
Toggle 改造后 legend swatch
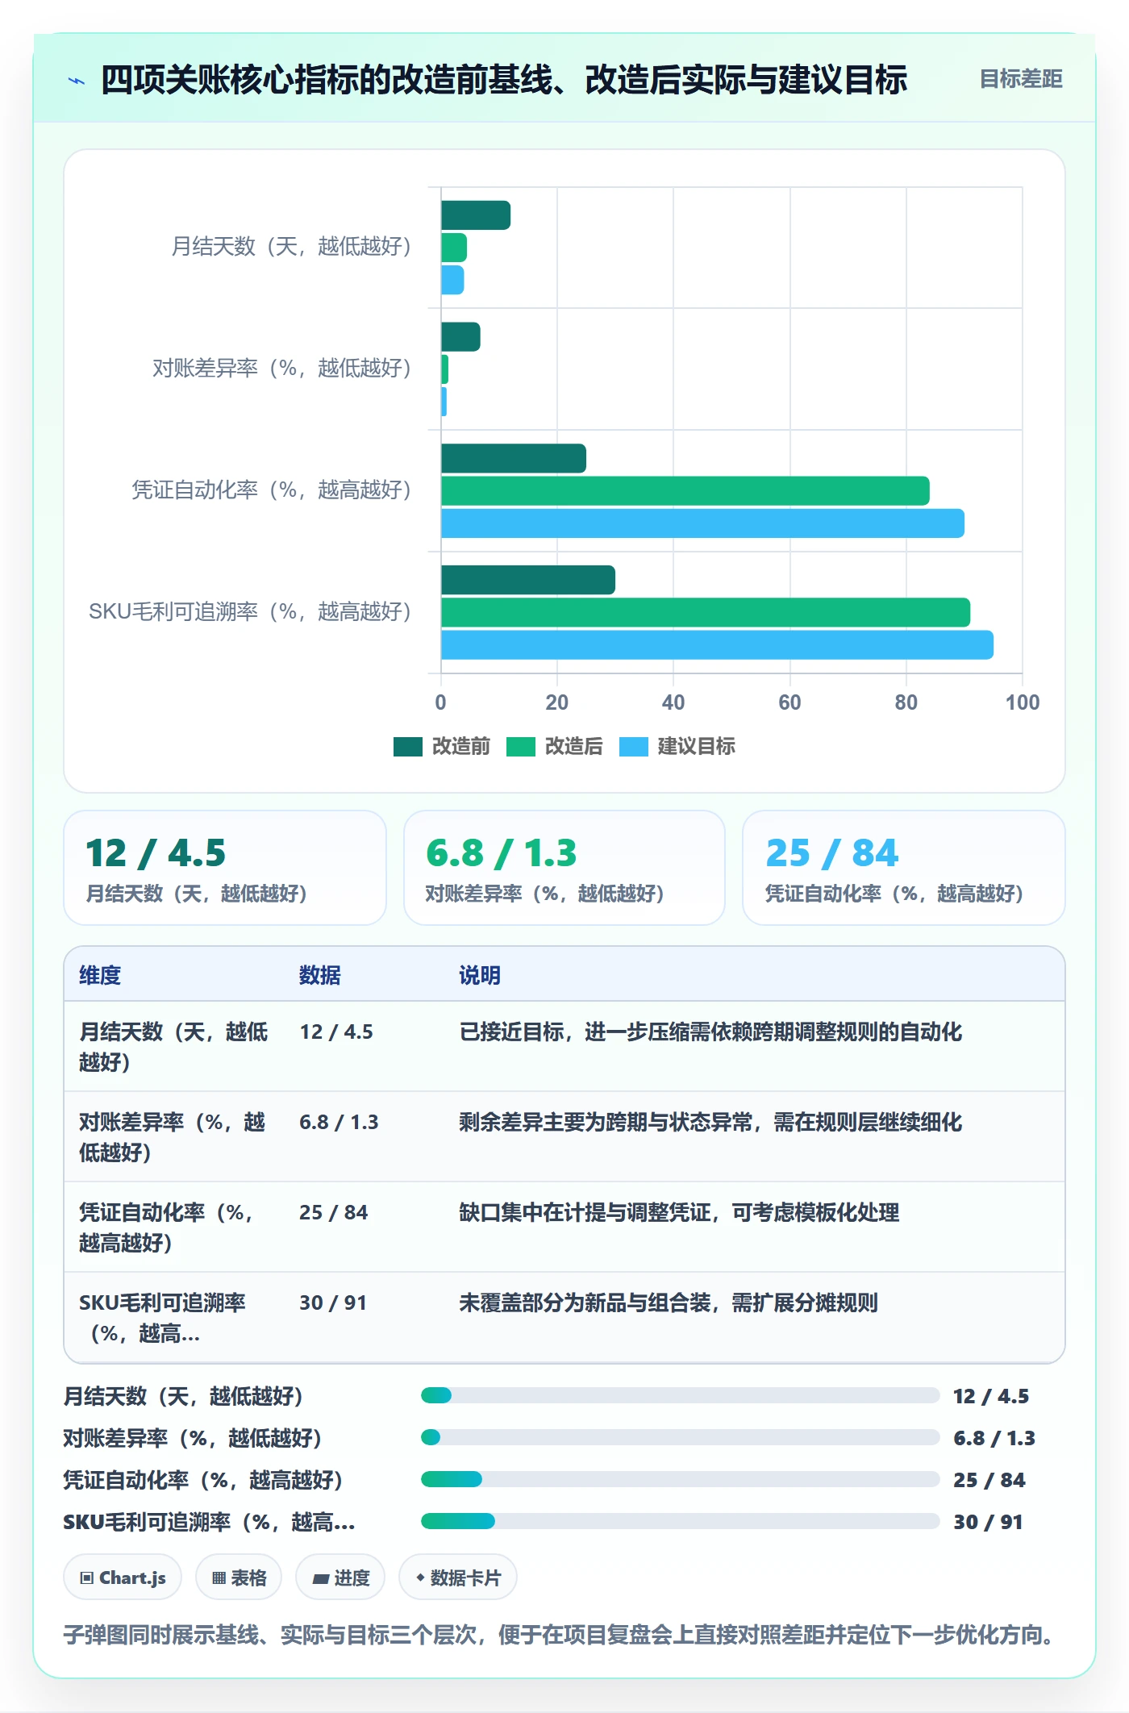[521, 747]
